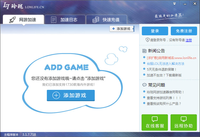Viewport: 200px width, 137px height.
Task: Click the version number 3.1.7.718
Action: [29, 134]
